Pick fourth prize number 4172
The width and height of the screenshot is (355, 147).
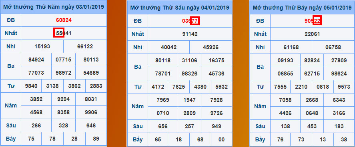point(158,87)
